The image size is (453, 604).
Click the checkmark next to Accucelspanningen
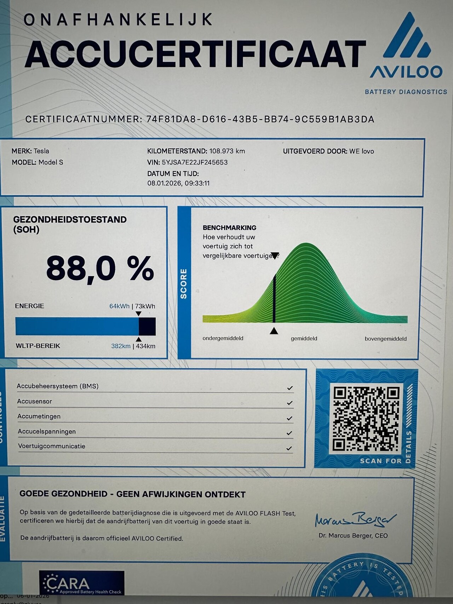click(x=289, y=433)
